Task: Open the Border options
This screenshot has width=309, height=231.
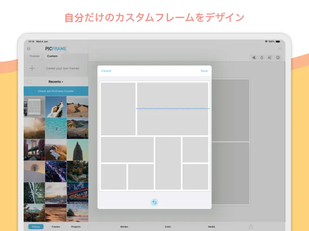Action: [x=124, y=227]
